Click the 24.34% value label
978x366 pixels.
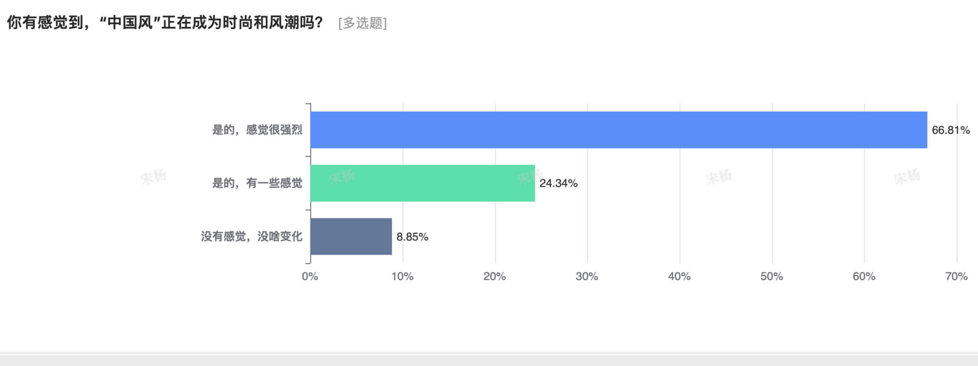click(x=559, y=183)
